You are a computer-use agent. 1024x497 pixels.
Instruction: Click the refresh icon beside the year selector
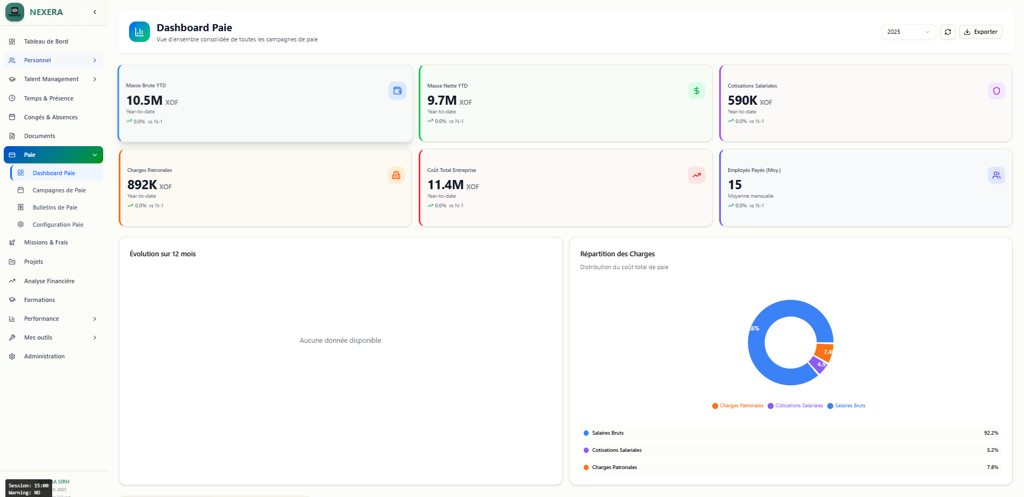(x=948, y=32)
